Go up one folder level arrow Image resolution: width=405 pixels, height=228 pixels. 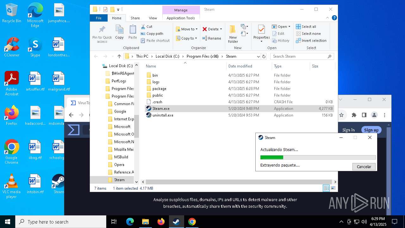click(119, 56)
